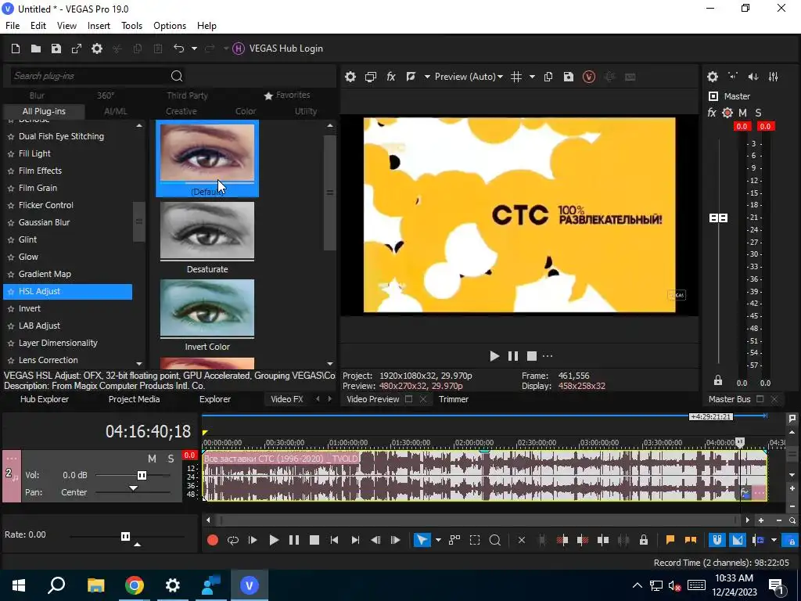The width and height of the screenshot is (801, 601).
Task: Favorite the Glow plug-in star
Action: pyautogui.click(x=11, y=257)
